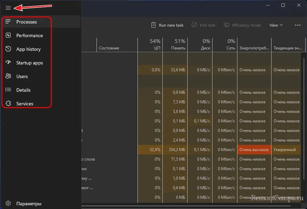Image resolution: width=307 pixels, height=209 pixels.
Task: Click the Очень высокое power cell
Action: coord(254,150)
